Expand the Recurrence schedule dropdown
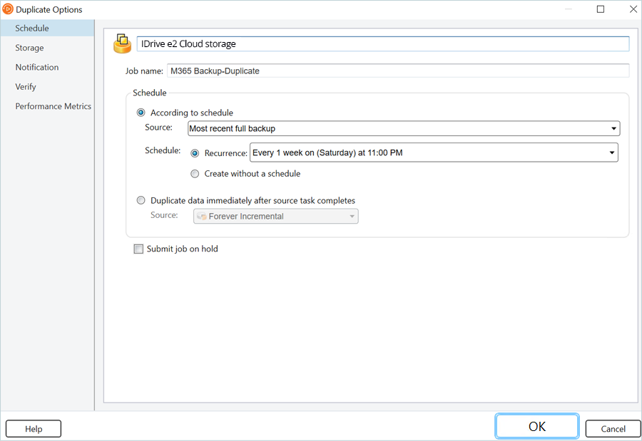The height and width of the screenshot is (441, 642). point(433,152)
